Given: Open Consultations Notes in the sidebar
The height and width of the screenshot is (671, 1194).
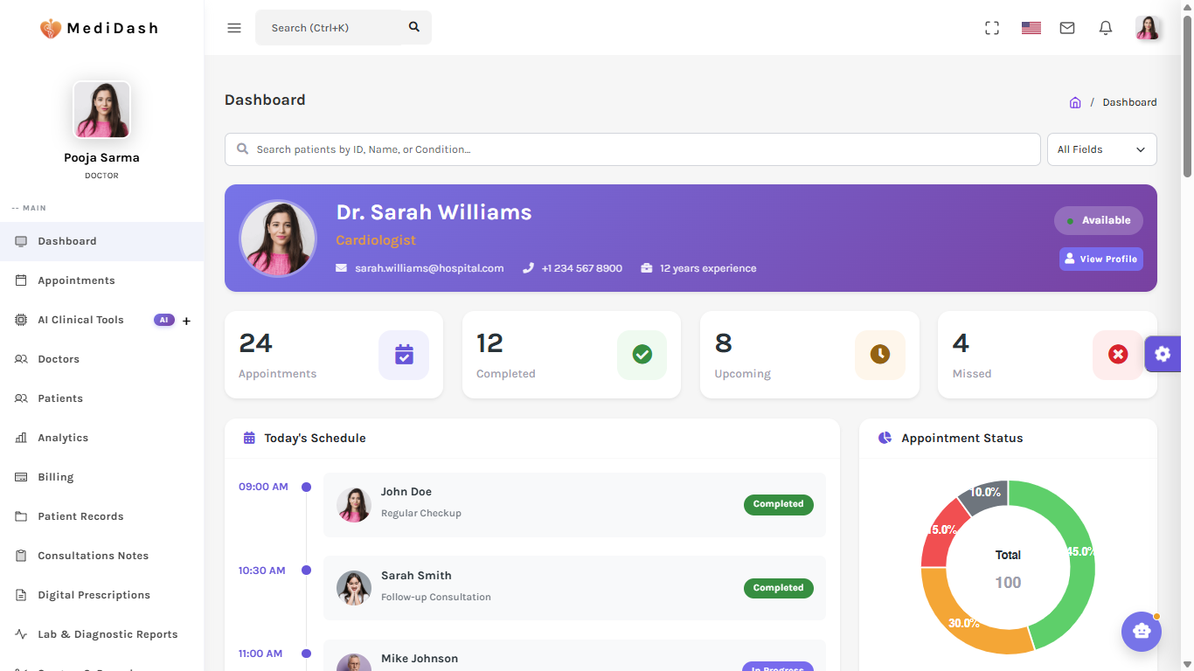Looking at the screenshot, I should click(x=102, y=556).
